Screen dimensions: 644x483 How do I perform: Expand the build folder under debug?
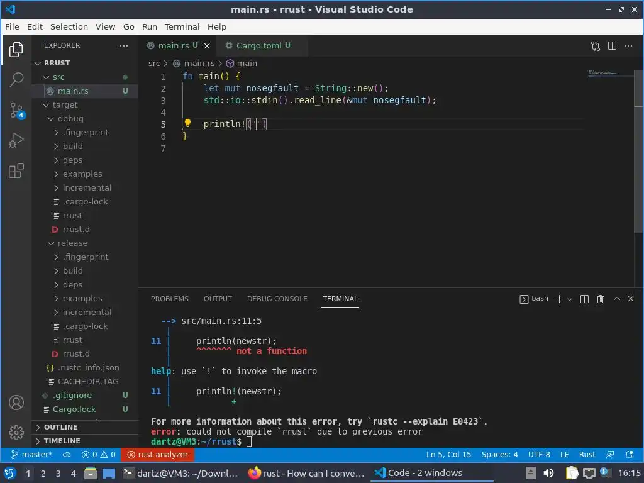[73, 146]
